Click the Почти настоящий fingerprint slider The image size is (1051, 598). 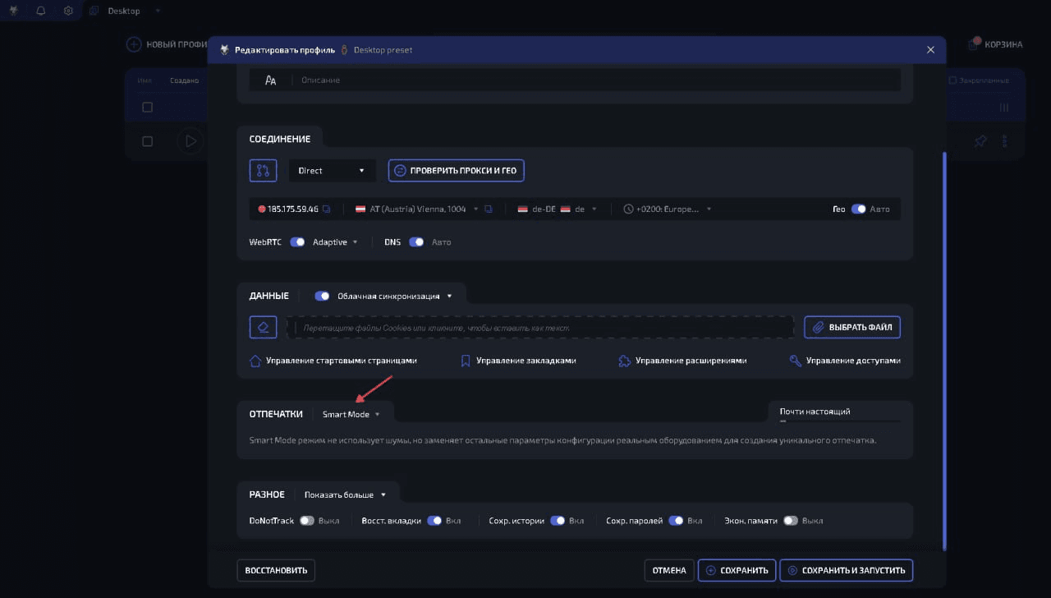840,421
